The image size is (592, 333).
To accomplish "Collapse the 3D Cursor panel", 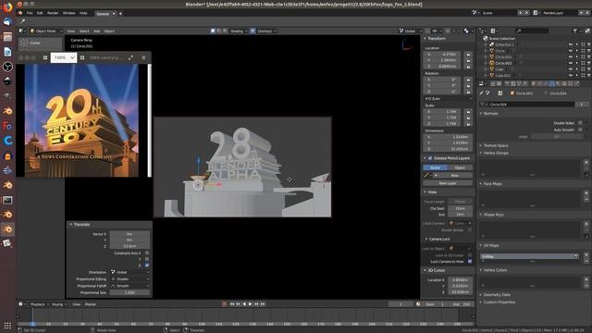I will [x=425, y=270].
